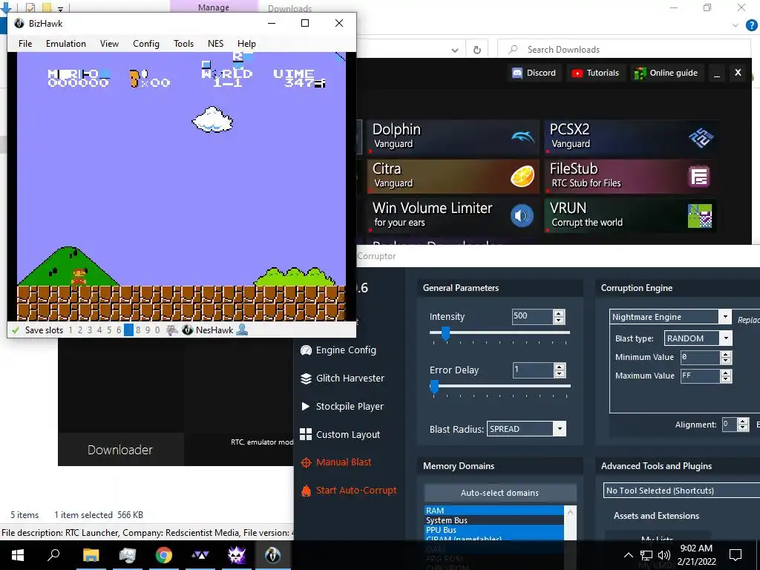Select save slot 2 in BizHawk

pos(80,330)
